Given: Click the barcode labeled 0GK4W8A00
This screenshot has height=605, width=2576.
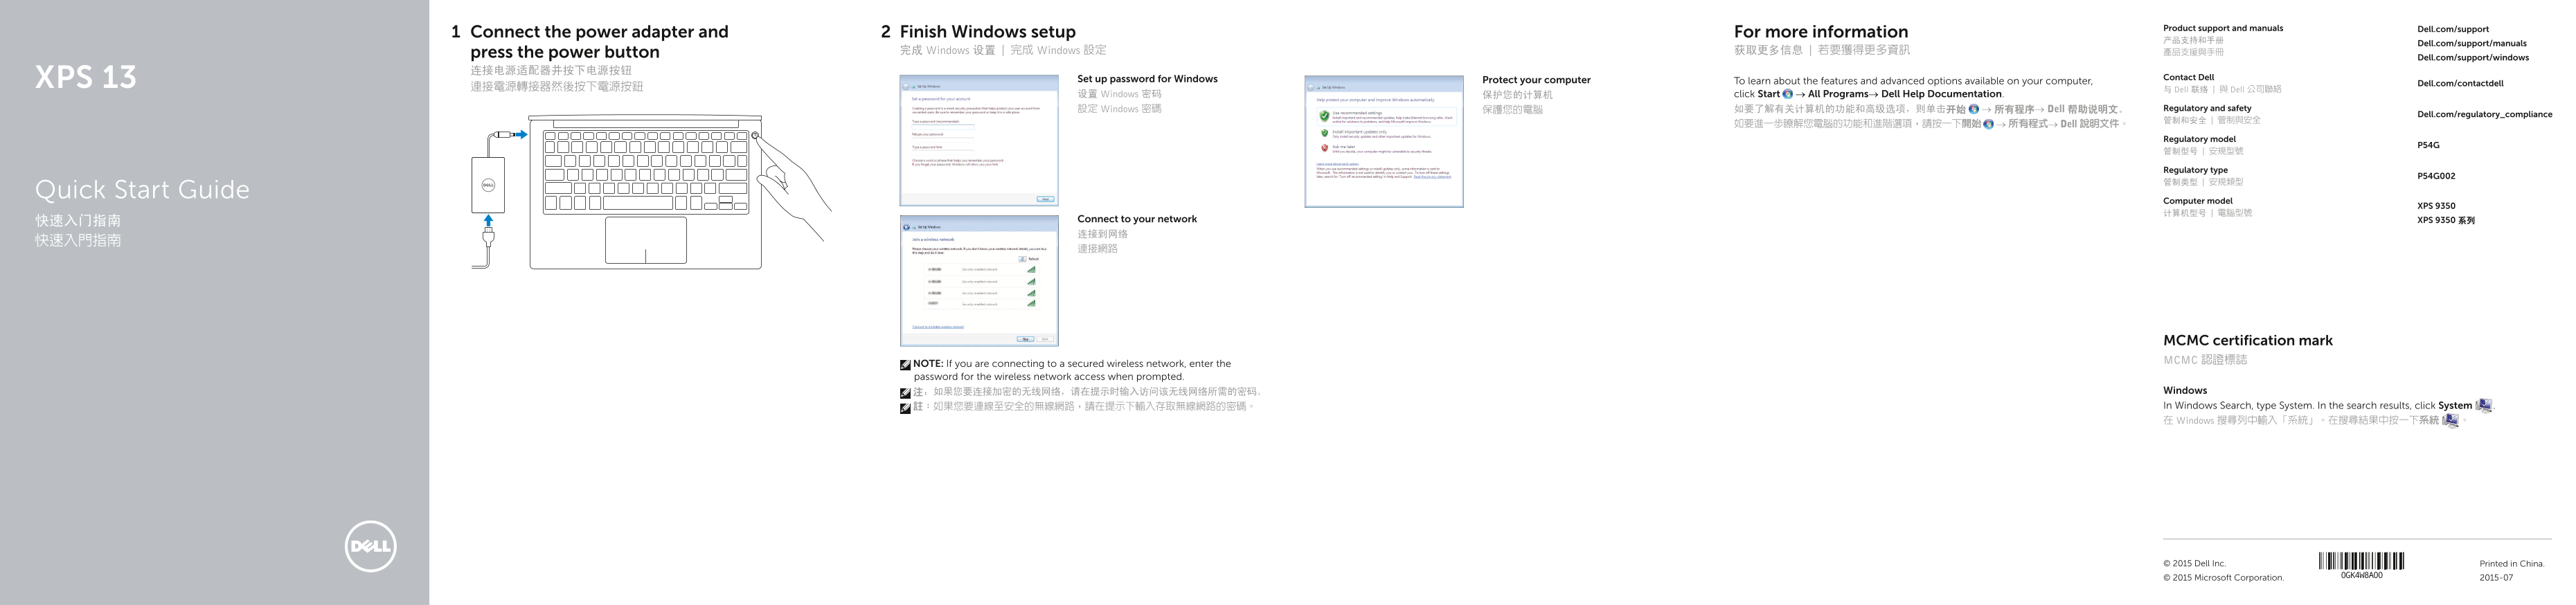Looking at the screenshot, I should pyautogui.click(x=2361, y=561).
